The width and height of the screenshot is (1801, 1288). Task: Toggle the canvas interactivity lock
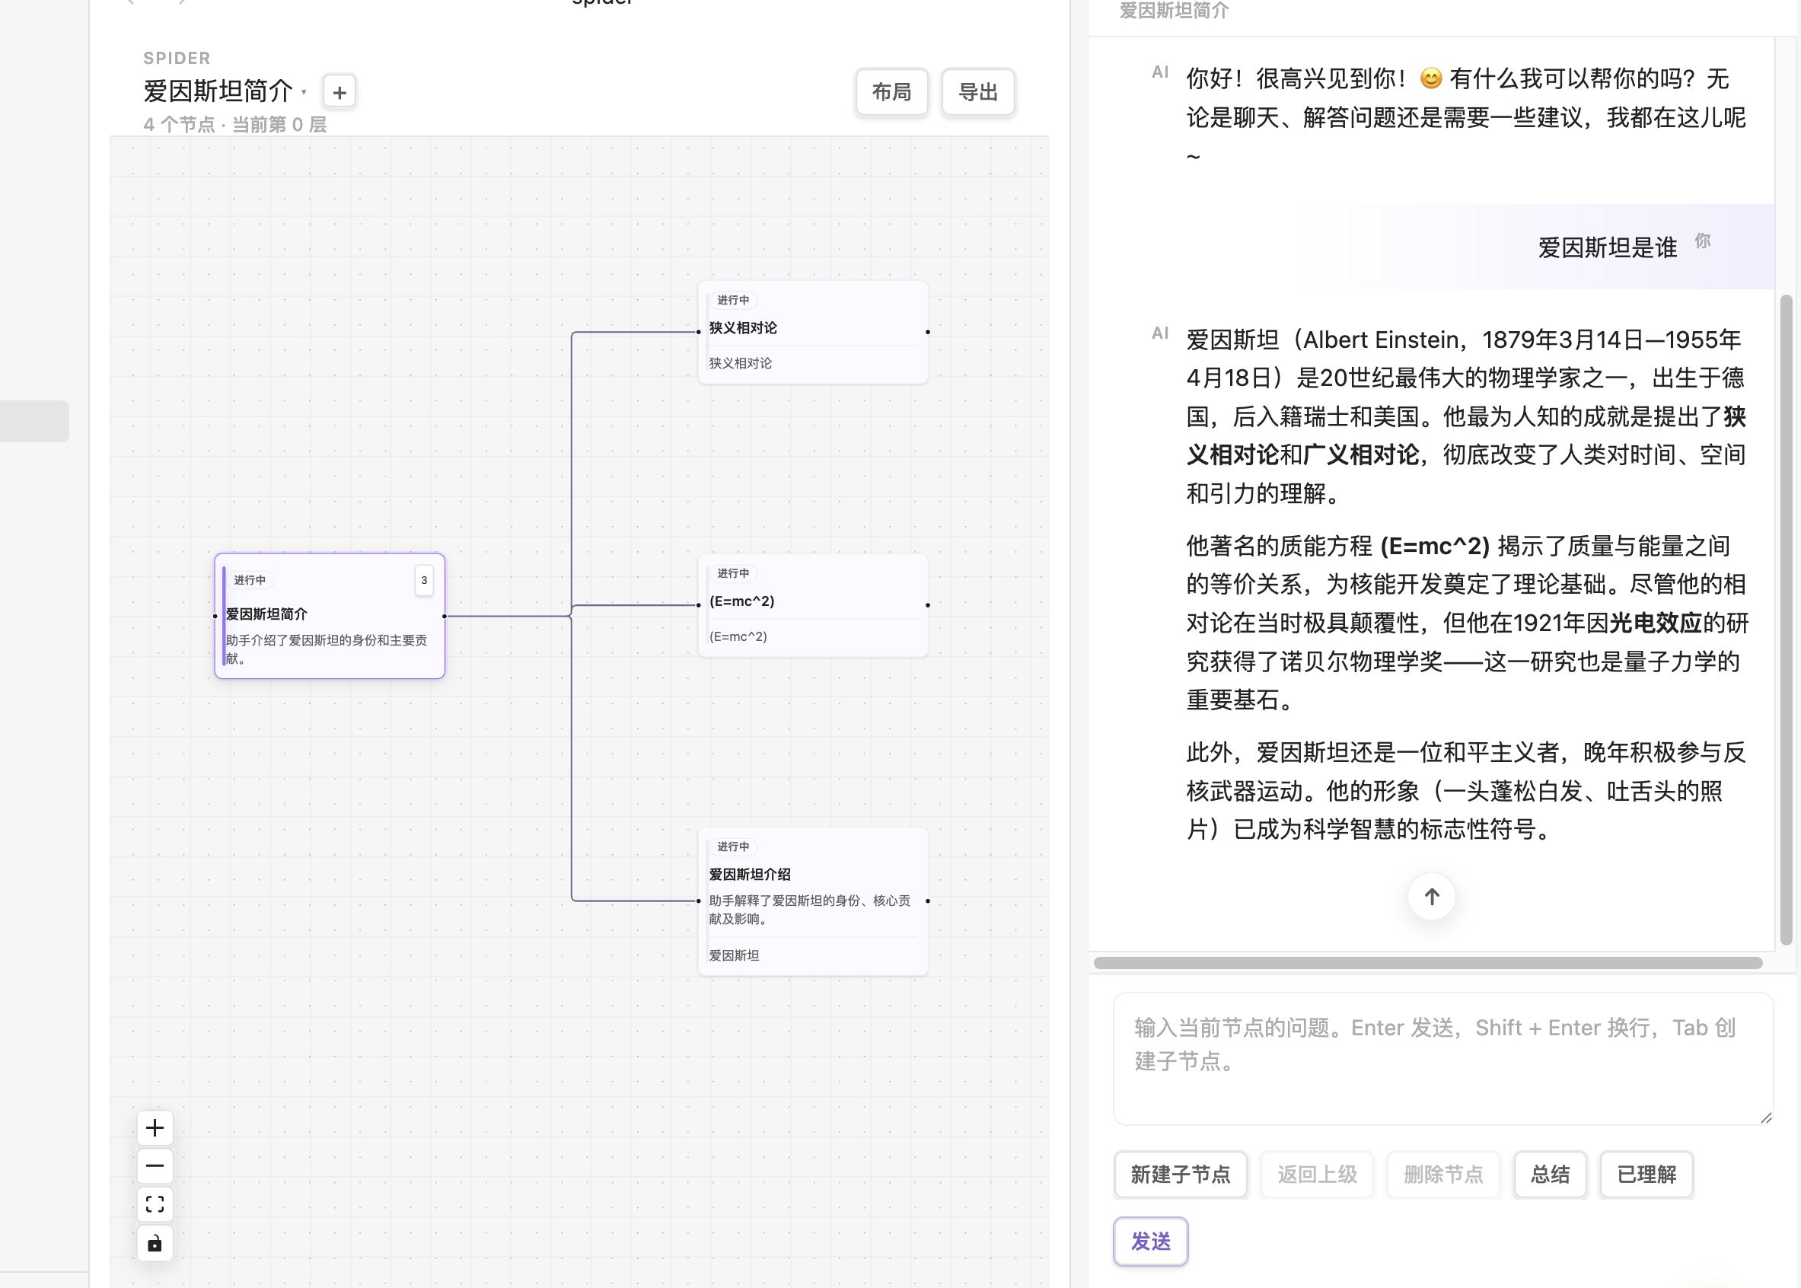coord(155,1243)
